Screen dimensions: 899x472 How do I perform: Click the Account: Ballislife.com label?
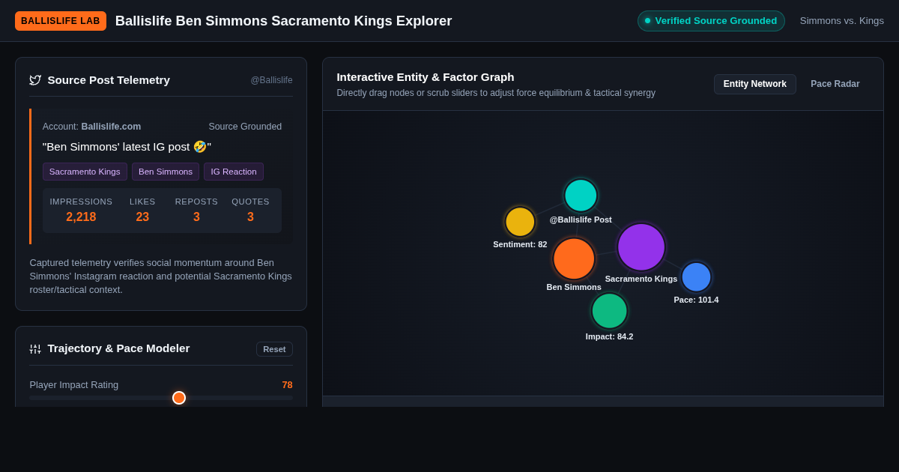click(91, 127)
